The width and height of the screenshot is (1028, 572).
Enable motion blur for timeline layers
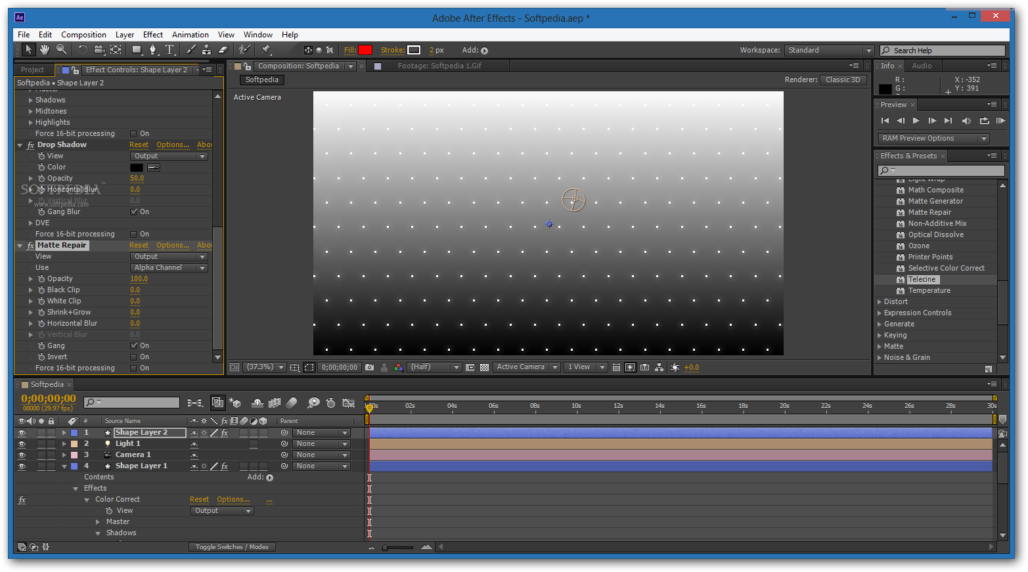292,403
